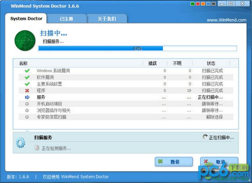
Task: Select the Windows 系统漏洞 row
Action: 126,71
